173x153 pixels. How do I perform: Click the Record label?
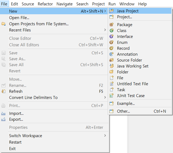pos(123,48)
